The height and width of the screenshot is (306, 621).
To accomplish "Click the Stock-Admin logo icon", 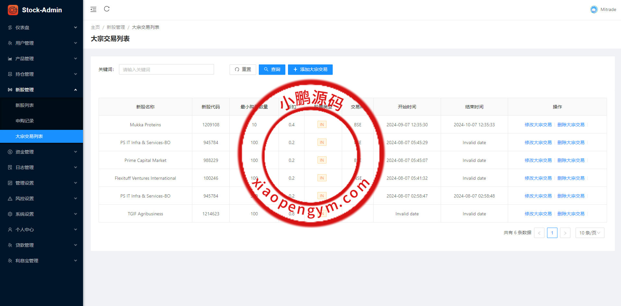I will (13, 10).
